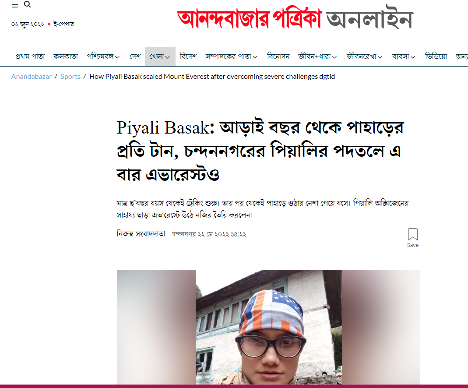Click the Anandabazar breadcrumb link

(32, 77)
